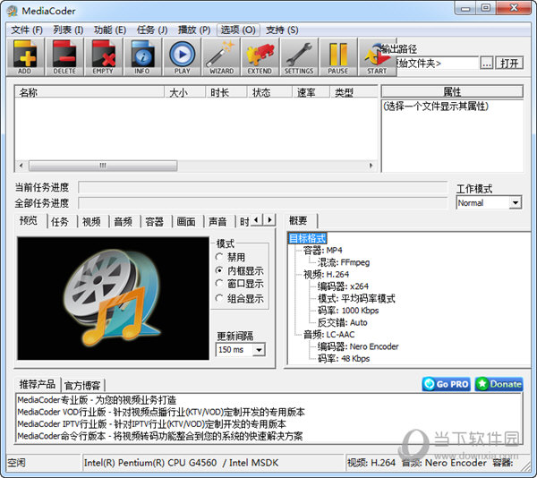The height and width of the screenshot is (478, 537).
Task: Open the 更新间隔 150 ms dropdown
Action: 241,350
